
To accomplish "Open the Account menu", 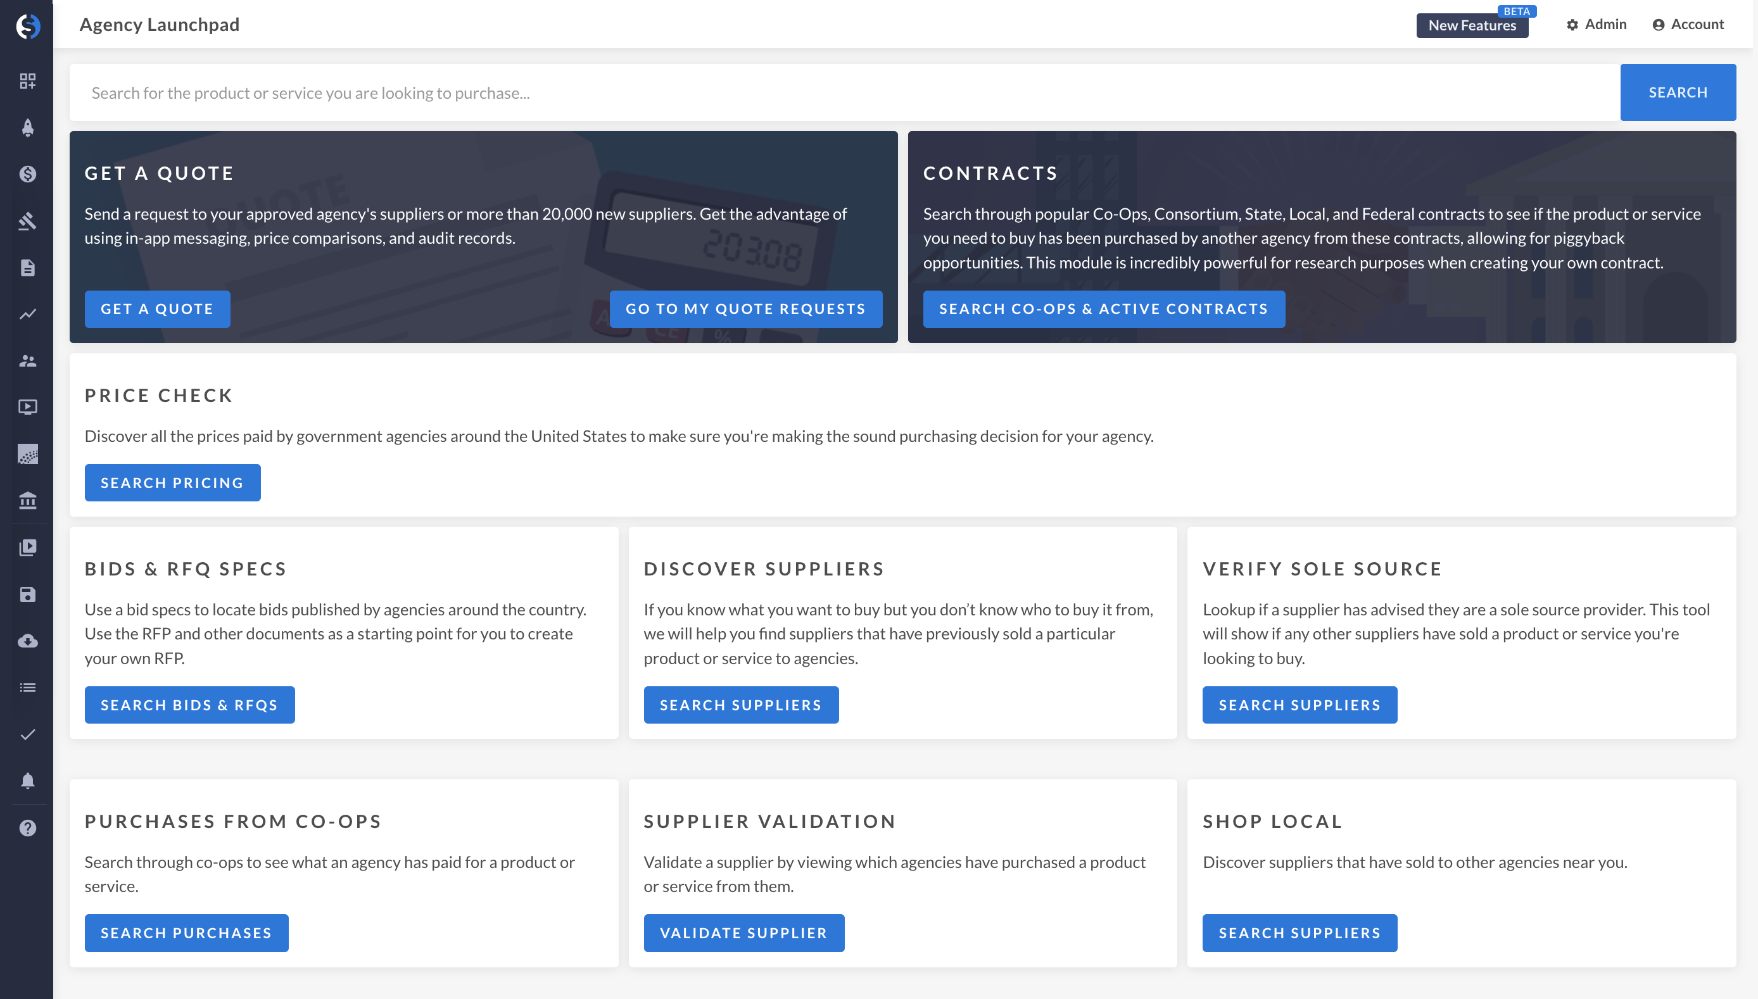I will [1687, 25].
